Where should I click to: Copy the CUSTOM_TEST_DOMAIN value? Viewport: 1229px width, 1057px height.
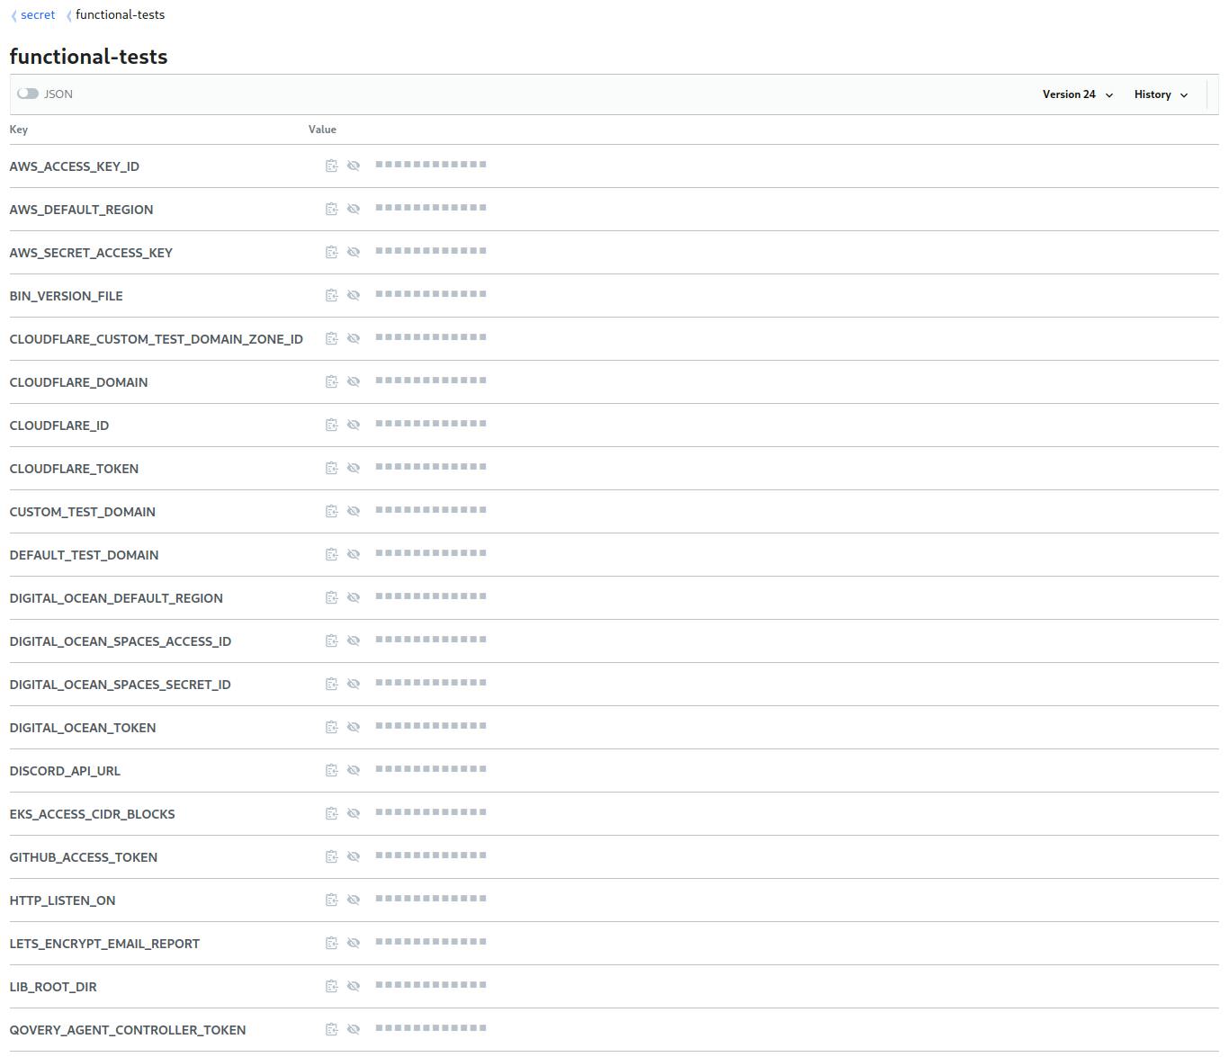[x=331, y=511]
